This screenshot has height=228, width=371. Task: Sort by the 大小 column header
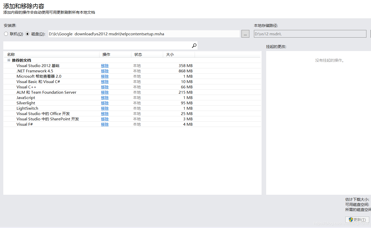tap(179, 55)
